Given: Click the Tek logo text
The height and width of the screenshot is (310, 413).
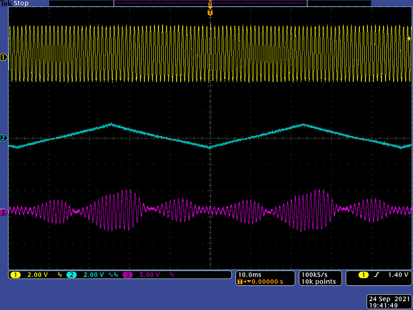Looking at the screenshot, I should click(x=6, y=4).
